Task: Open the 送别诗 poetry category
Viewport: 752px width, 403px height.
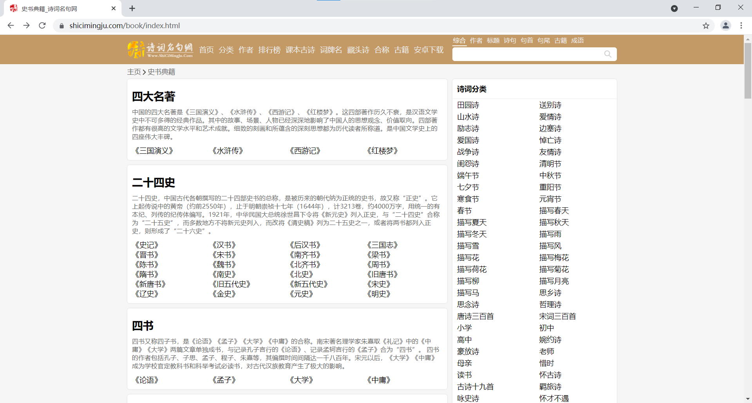Action: 550,105
